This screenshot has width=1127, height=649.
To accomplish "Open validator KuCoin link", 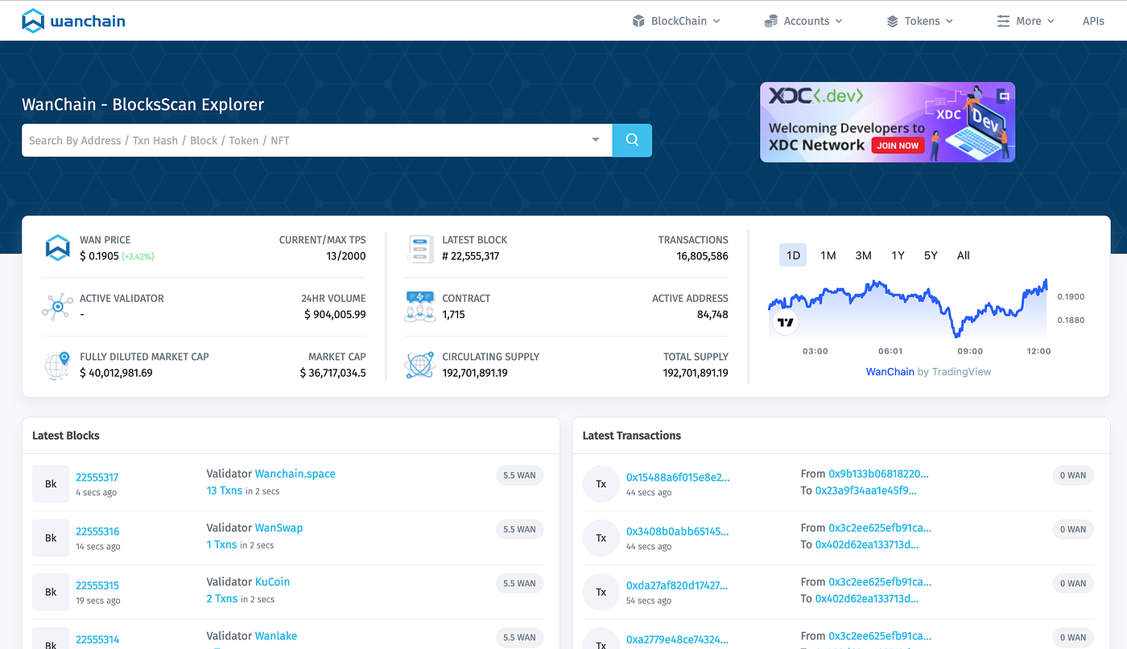I will [272, 581].
